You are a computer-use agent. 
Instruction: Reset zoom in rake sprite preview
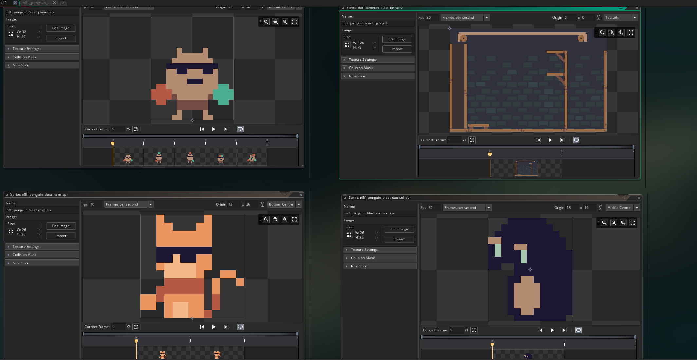tap(276, 219)
